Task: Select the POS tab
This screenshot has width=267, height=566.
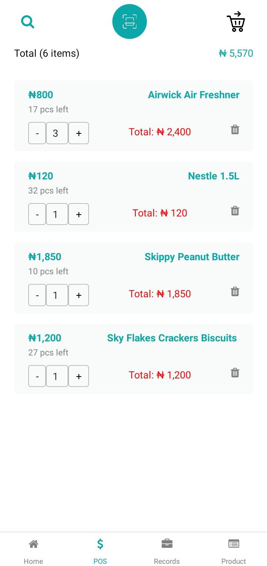Action: [100, 551]
